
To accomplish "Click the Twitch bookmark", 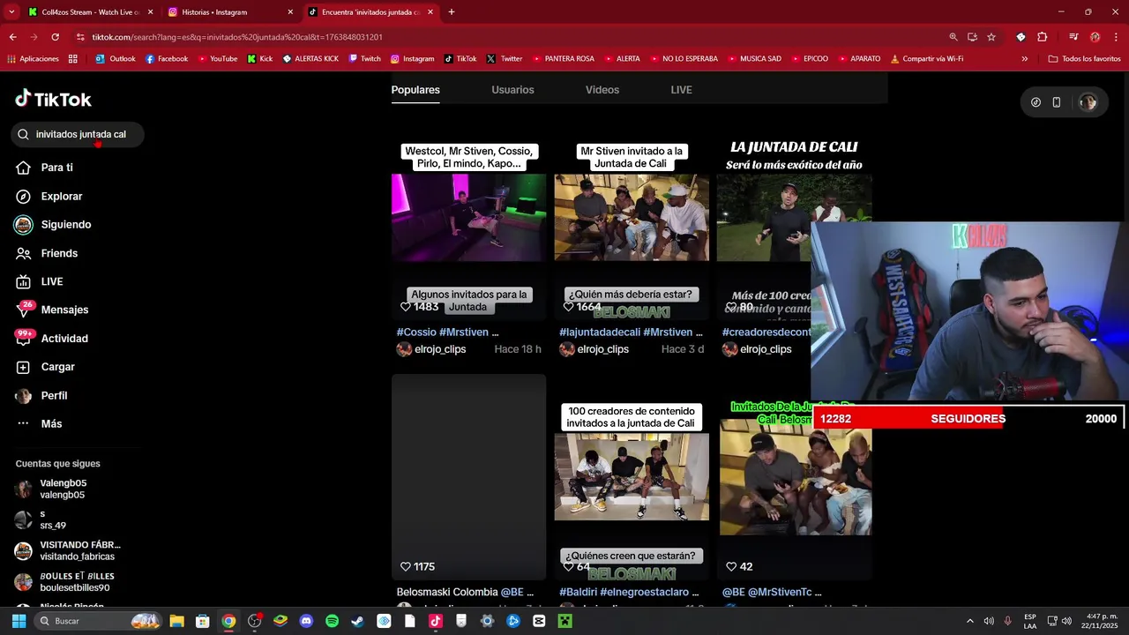I will click(x=364, y=59).
